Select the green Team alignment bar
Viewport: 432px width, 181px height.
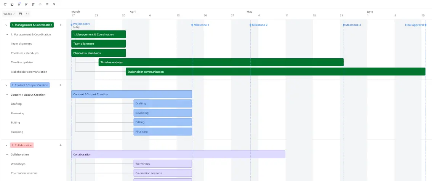pyautogui.click(x=99, y=43)
